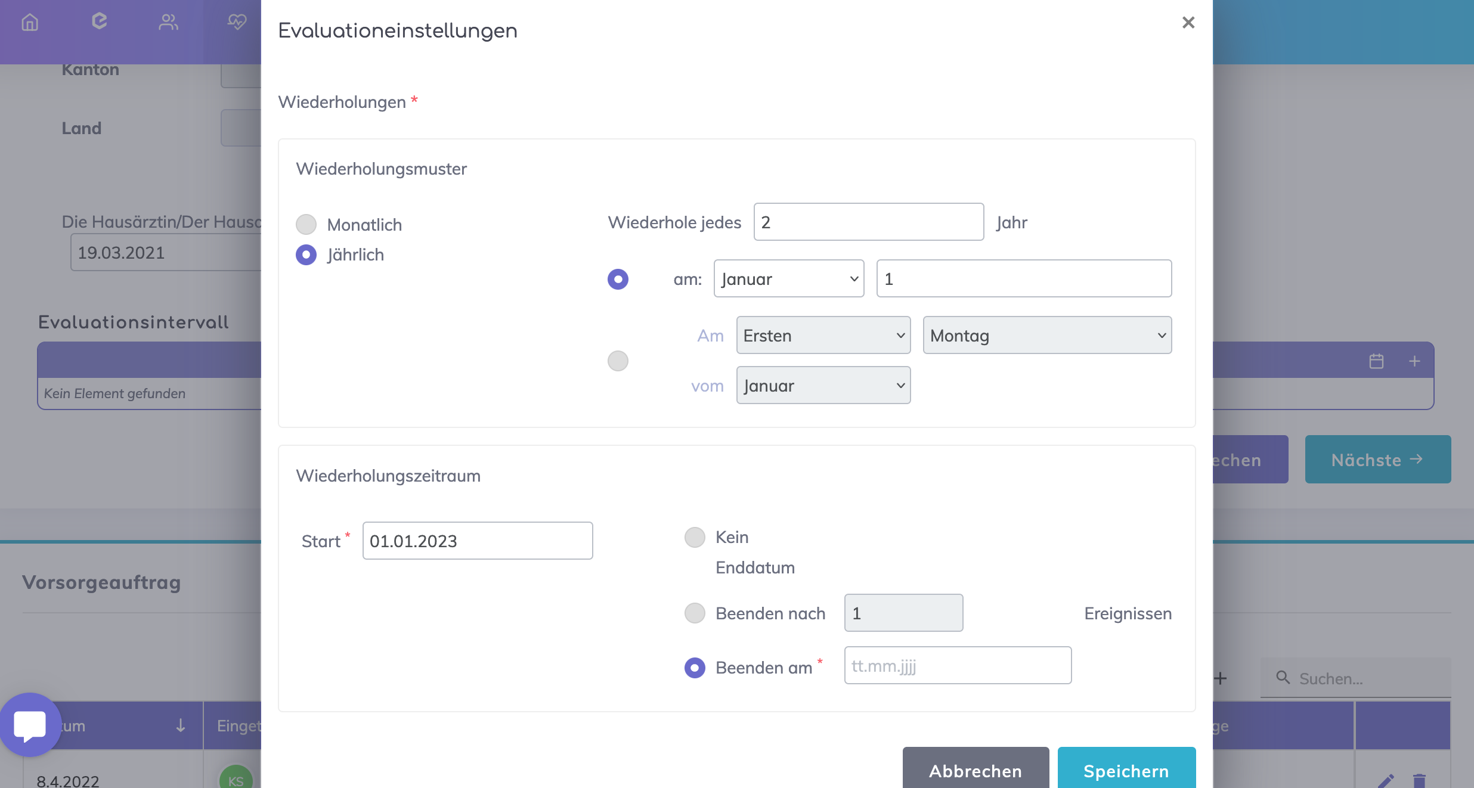
Task: Click the heart health icon in navigation
Action: click(x=237, y=22)
